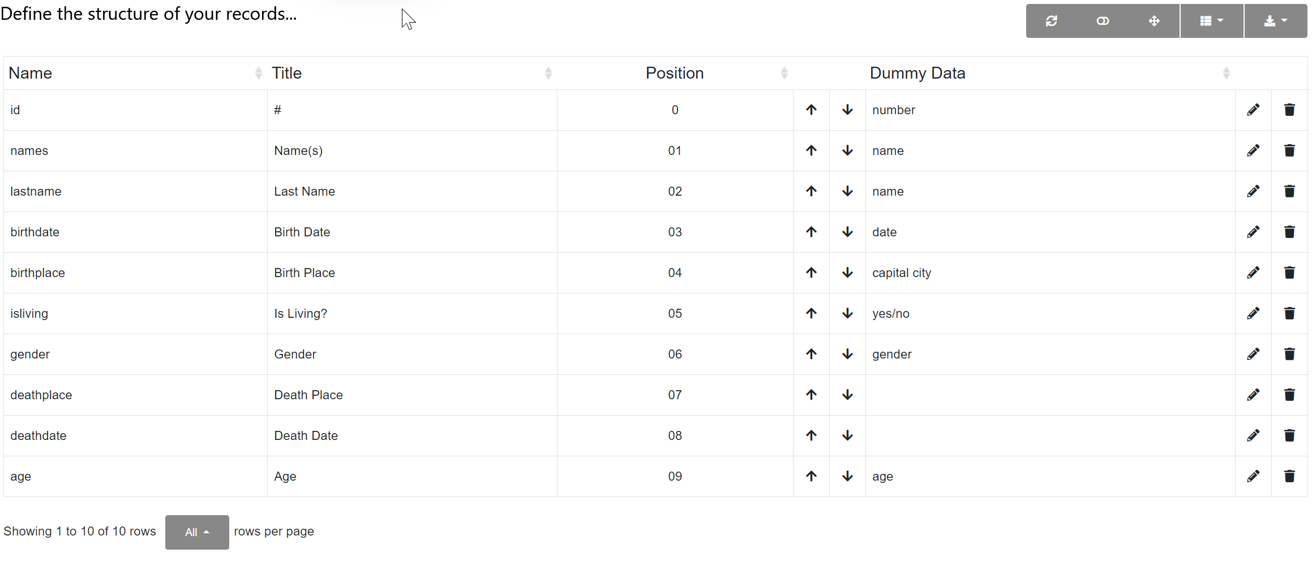Toggle the card view icon in toolbar

(x=1103, y=21)
